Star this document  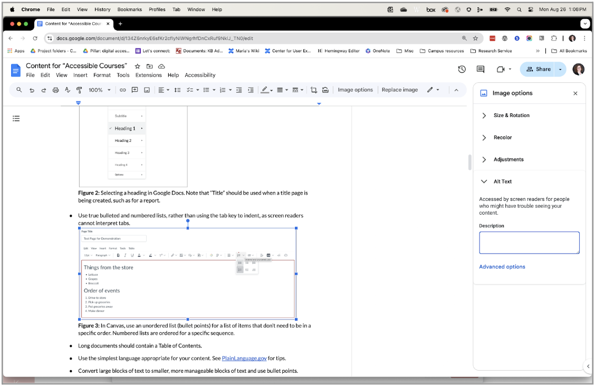(137, 66)
